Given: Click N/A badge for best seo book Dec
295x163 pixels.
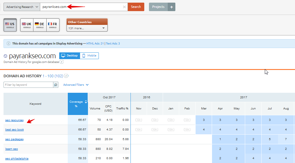Looking at the screenshot, I should (x=155, y=130).
